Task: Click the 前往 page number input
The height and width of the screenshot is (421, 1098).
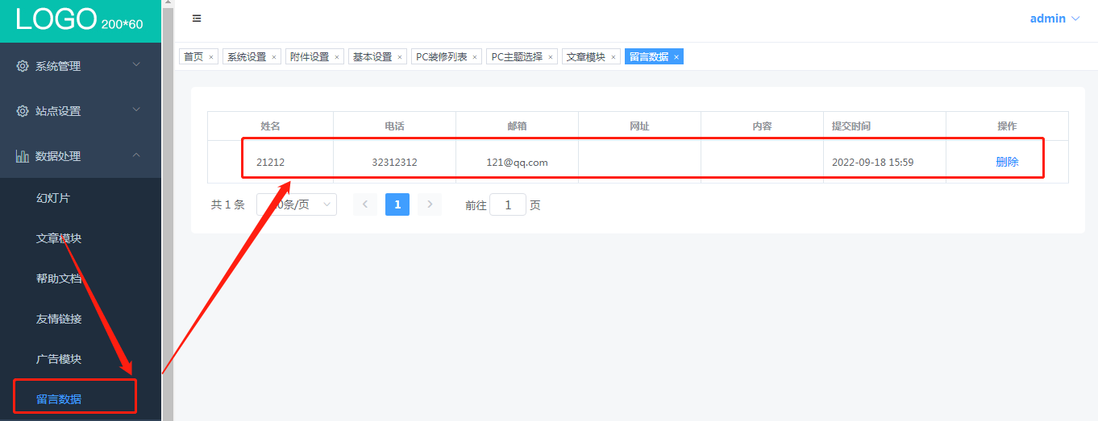Action: click(508, 204)
